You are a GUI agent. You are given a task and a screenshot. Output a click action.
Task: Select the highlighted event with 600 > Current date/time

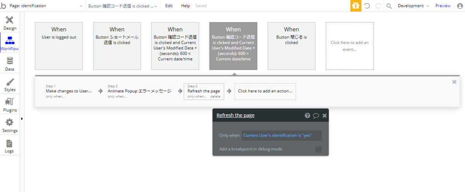233,46
